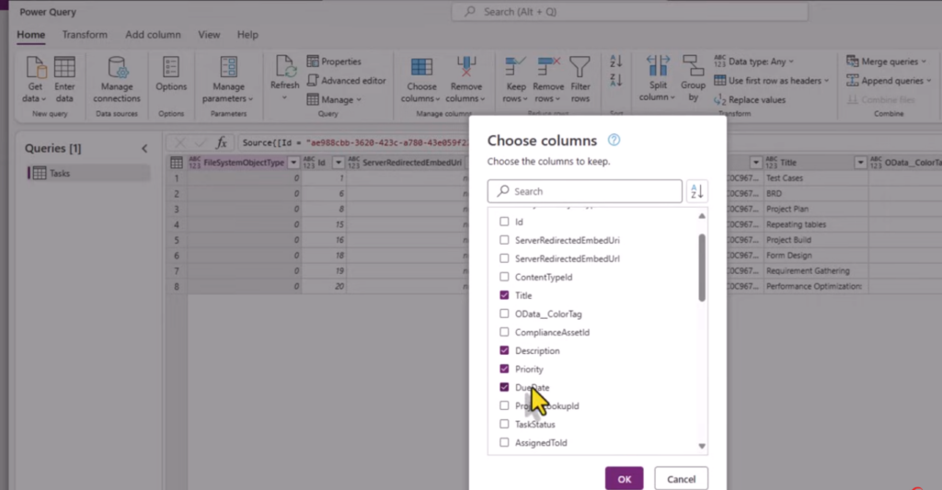Screen dimensions: 942x490
Task: Check the AssignedToId checkbox
Action: pyautogui.click(x=504, y=442)
